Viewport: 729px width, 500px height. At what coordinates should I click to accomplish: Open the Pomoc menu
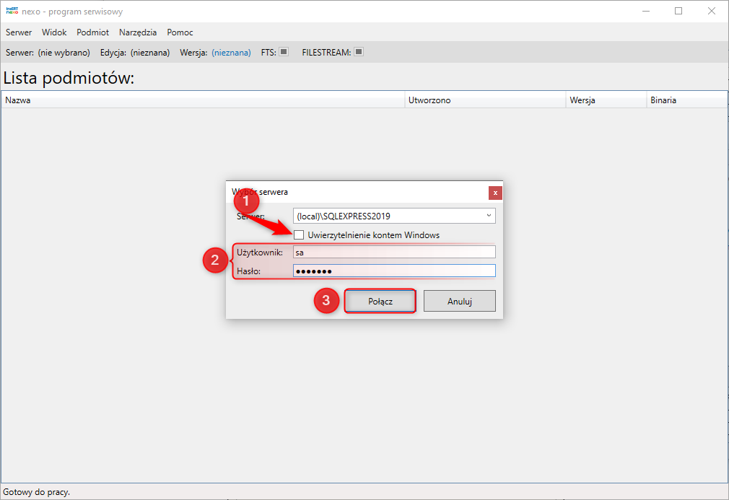point(180,32)
